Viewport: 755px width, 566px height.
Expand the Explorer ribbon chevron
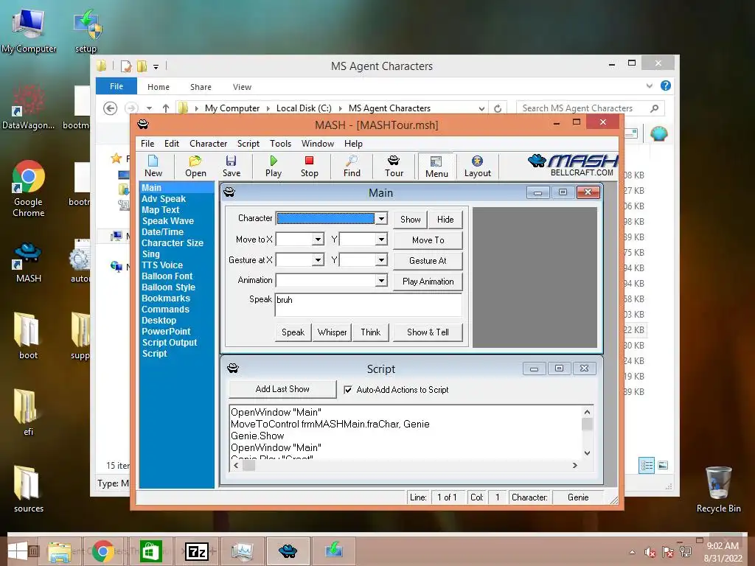tap(650, 85)
